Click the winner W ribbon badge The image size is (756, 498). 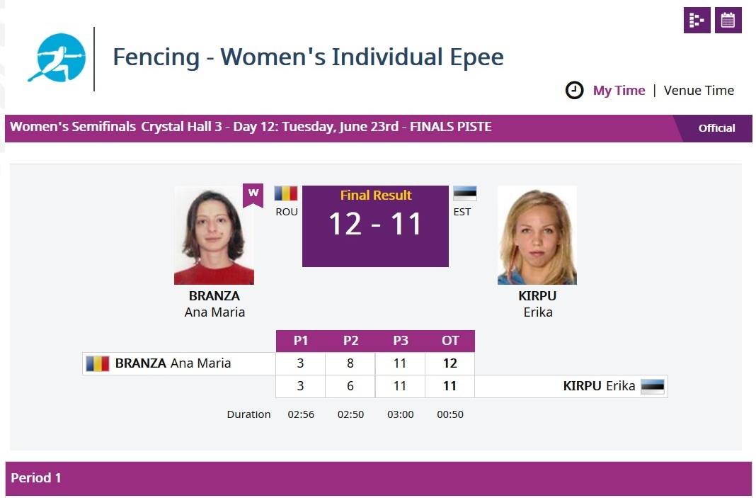(253, 196)
